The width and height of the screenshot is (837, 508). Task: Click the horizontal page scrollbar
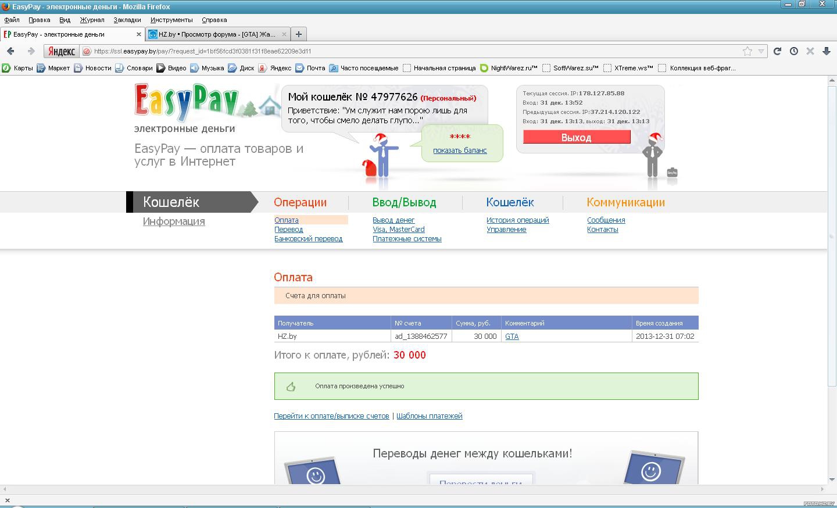point(414,489)
